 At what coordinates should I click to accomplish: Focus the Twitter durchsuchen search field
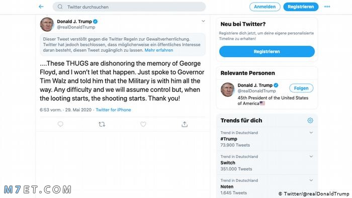pyautogui.click(x=129, y=7)
